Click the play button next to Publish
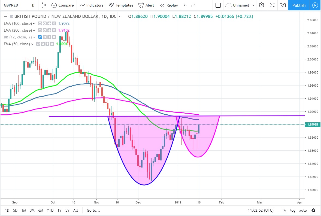 click(315, 5)
